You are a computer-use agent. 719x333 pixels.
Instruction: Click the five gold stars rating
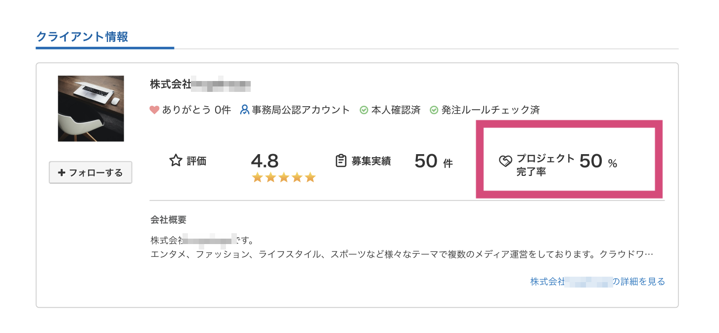click(283, 177)
